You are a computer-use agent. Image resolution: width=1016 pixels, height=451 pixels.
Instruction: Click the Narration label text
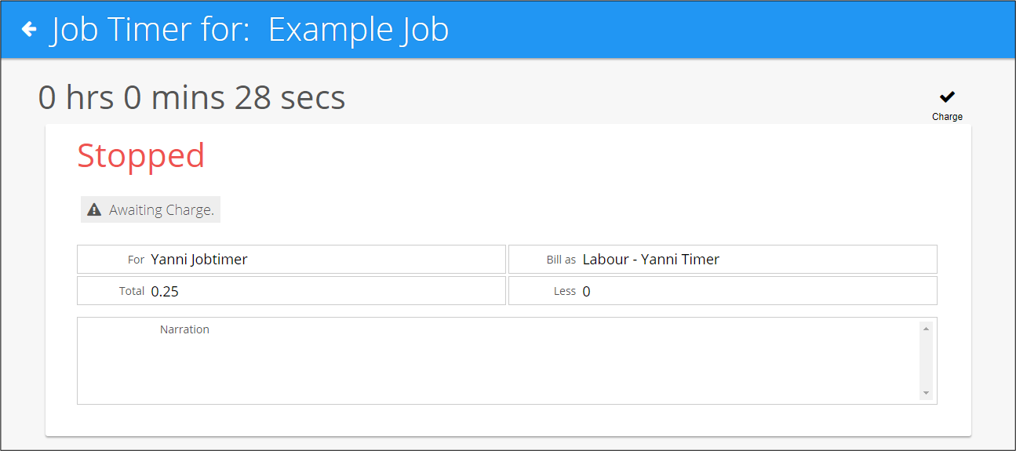coord(184,329)
